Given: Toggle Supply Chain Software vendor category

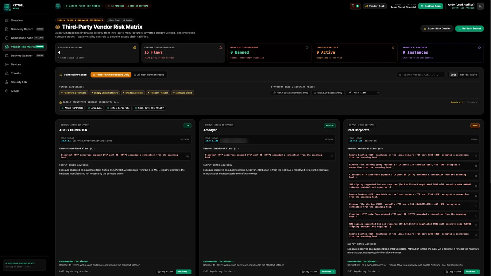Looking at the screenshot, I should click(x=105, y=93).
